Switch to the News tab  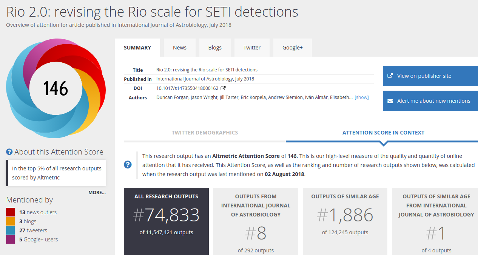(x=180, y=48)
